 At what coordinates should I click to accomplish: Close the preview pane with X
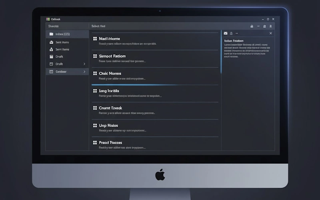(x=270, y=33)
